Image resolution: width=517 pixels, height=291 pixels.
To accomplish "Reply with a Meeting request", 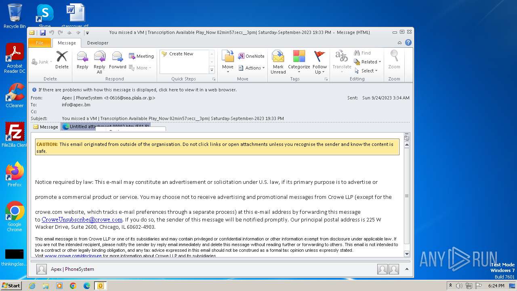I will pyautogui.click(x=141, y=56).
